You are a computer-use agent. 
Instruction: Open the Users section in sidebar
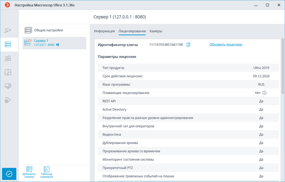8,59
